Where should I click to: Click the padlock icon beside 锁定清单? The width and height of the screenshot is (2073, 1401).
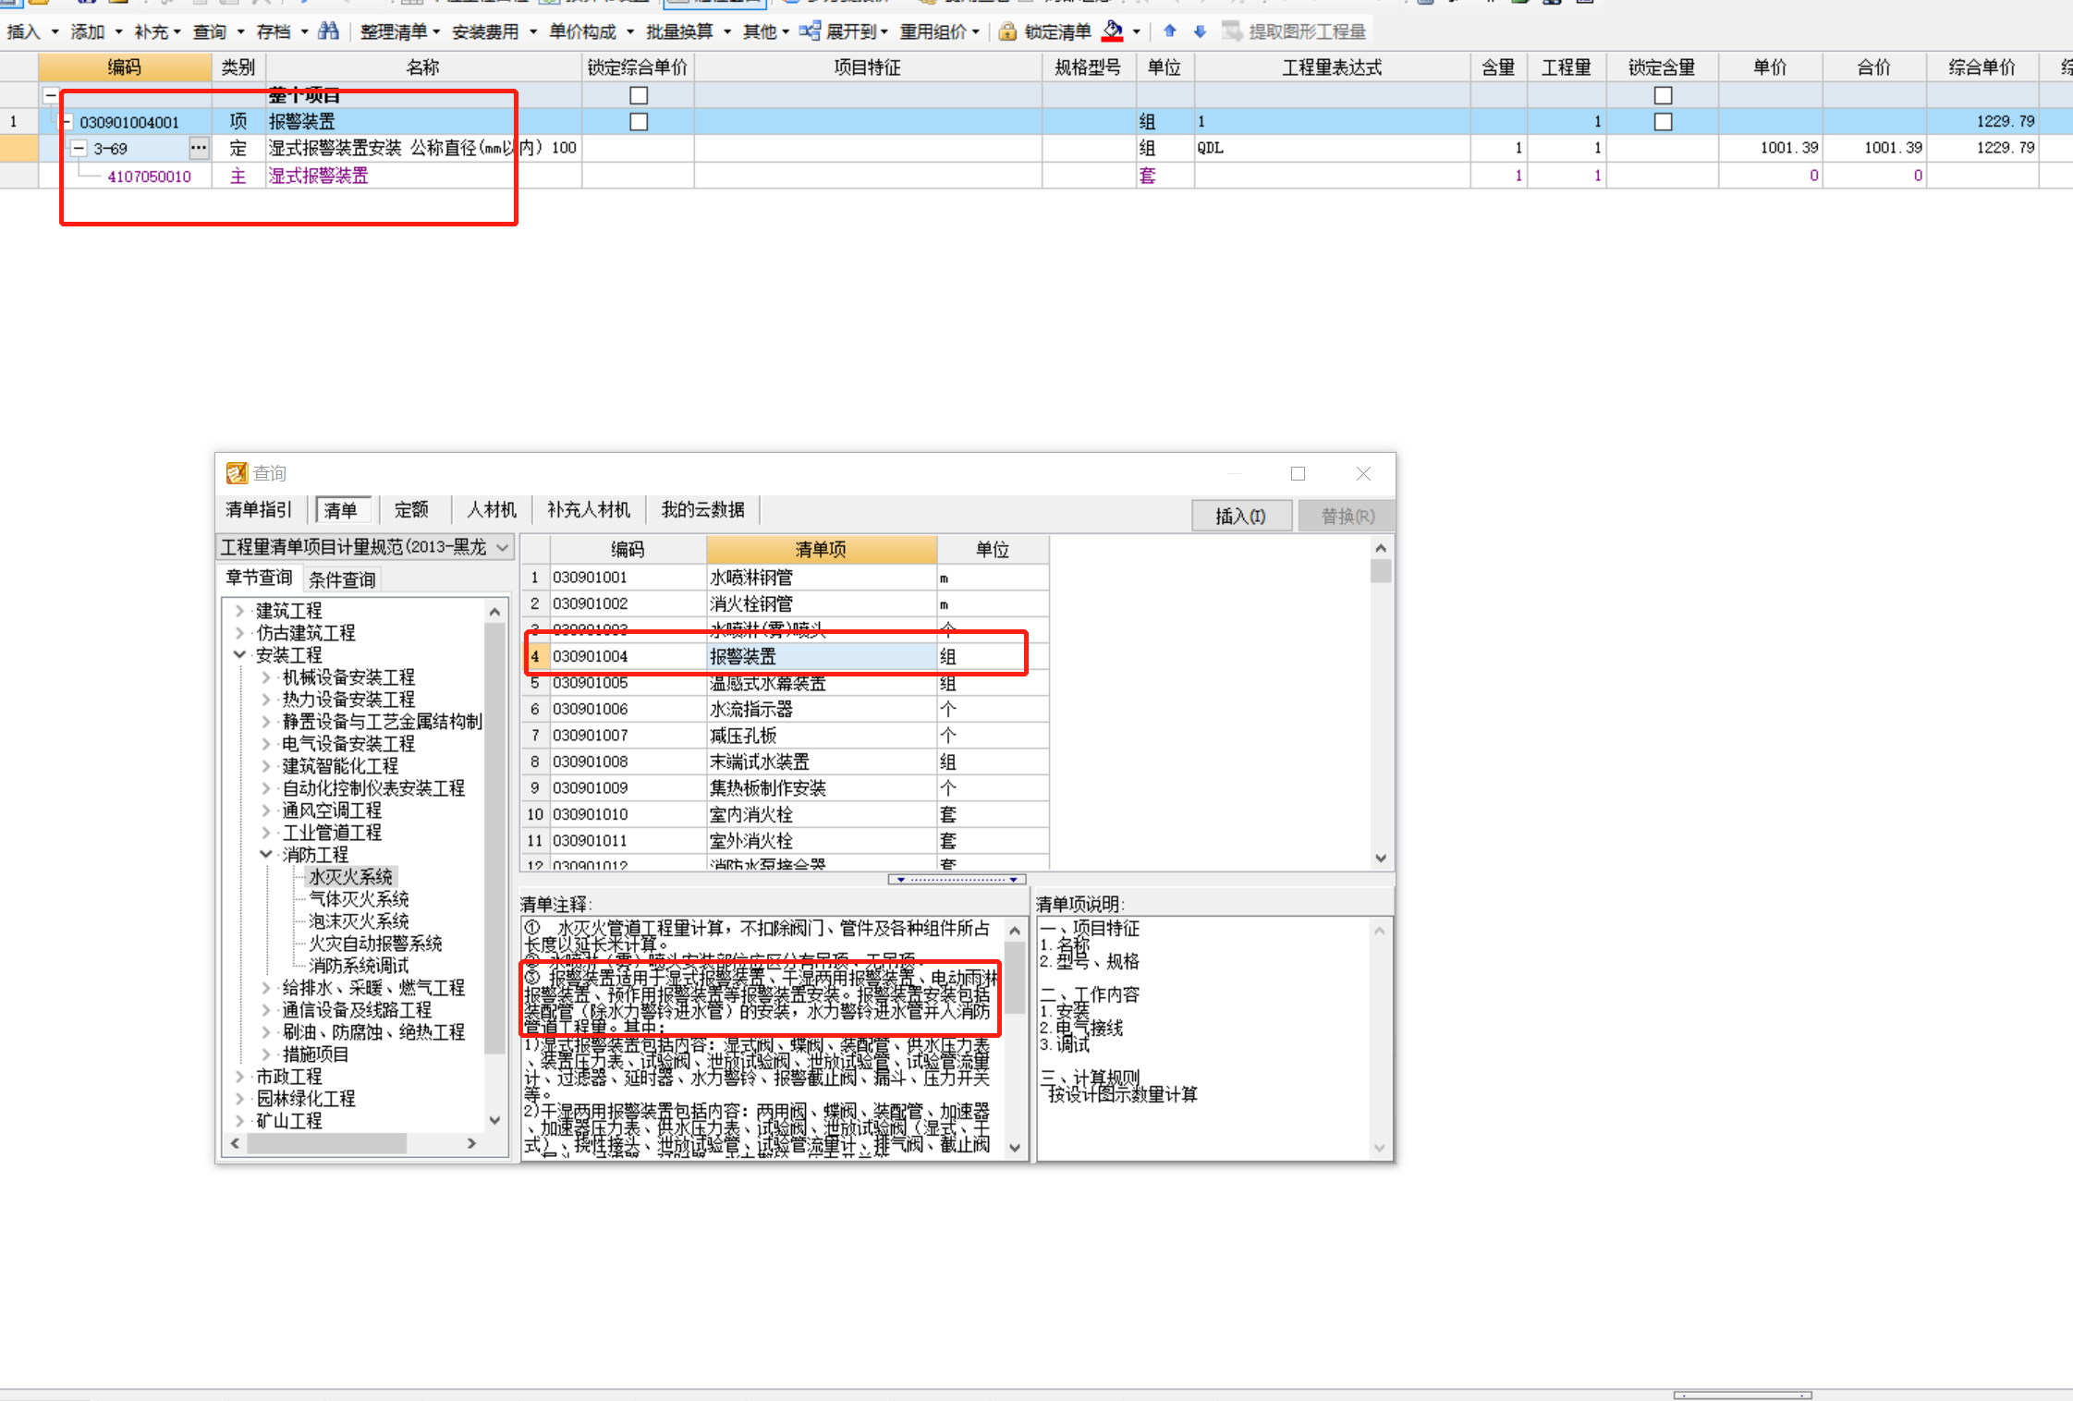[x=1007, y=32]
